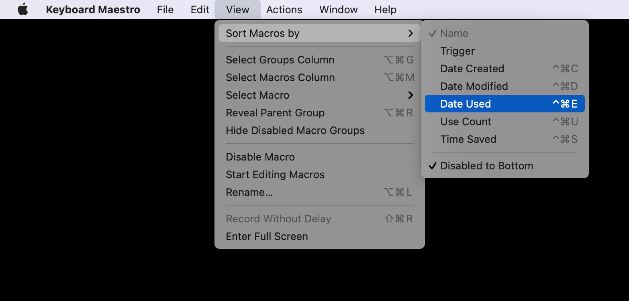This screenshot has height=301, width=629.
Task: Sort macros by Trigger
Action: click(504, 51)
